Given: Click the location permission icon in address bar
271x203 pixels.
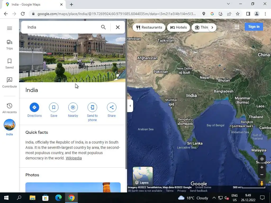Looking at the screenshot, I should click(x=204, y=14).
